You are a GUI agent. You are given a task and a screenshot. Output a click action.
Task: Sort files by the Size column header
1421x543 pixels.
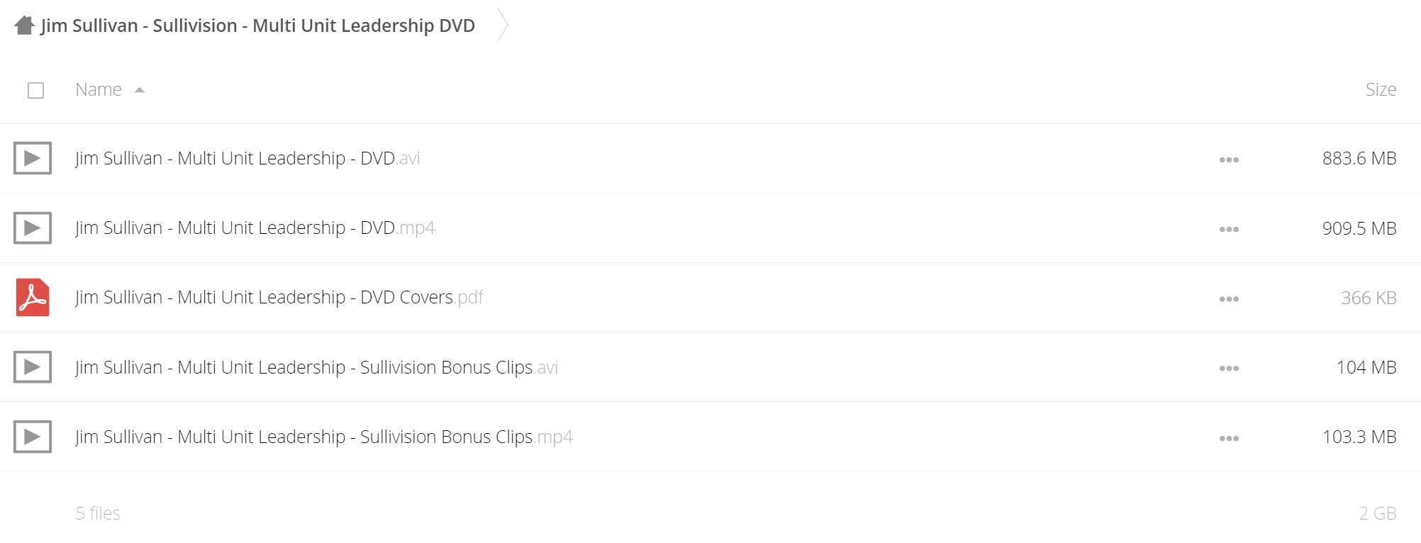(x=1381, y=89)
